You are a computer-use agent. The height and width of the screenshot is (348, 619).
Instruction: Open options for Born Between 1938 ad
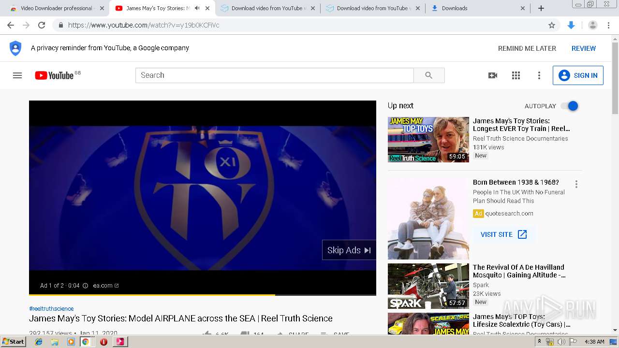coord(576,184)
